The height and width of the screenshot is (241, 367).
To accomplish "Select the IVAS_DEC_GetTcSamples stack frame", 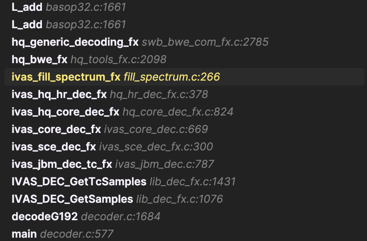I will [79, 182].
